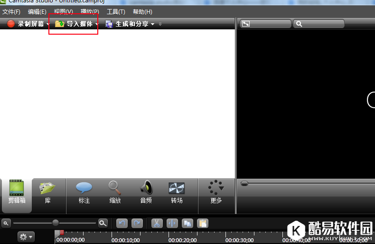
Task: Open the Tools (工具) menu
Action: pos(116,11)
